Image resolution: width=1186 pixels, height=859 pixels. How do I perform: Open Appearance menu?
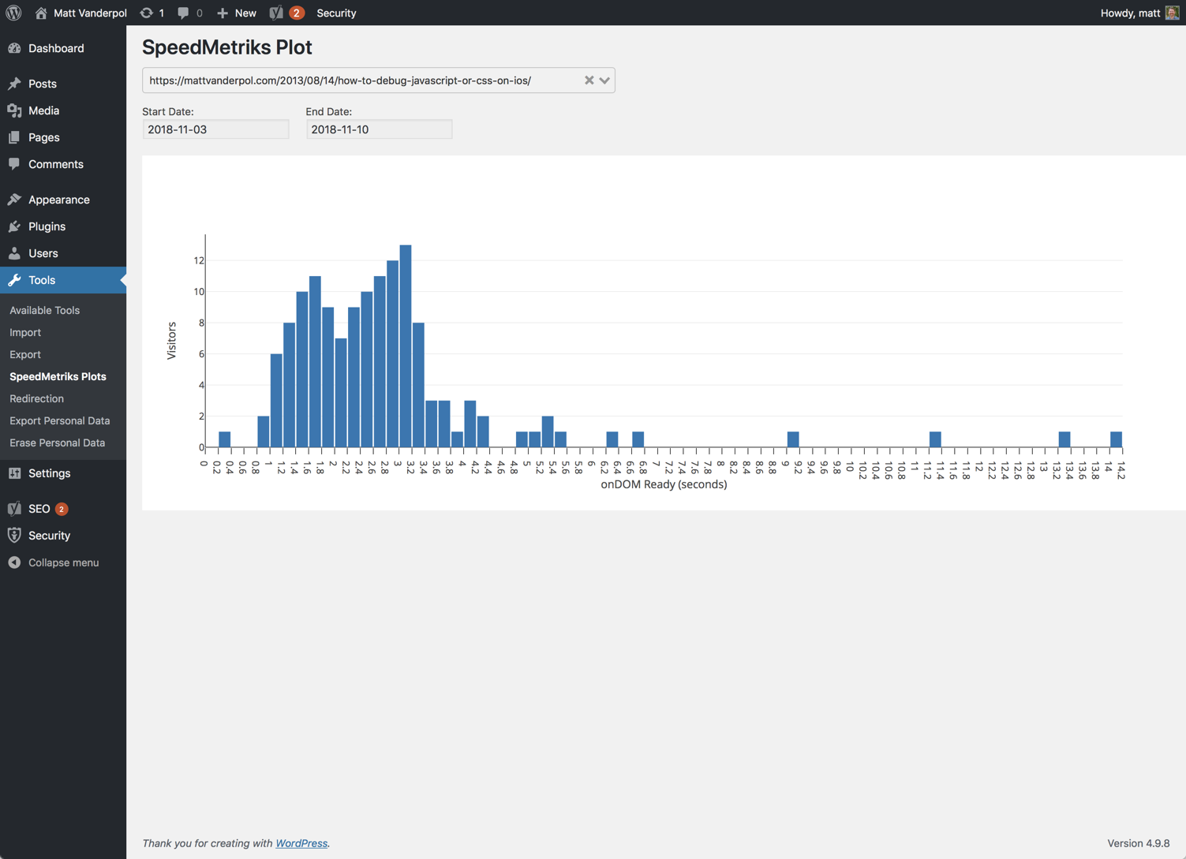click(63, 200)
